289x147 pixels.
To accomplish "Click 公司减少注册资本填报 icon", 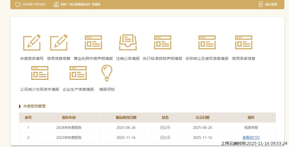I will point(40,73).
